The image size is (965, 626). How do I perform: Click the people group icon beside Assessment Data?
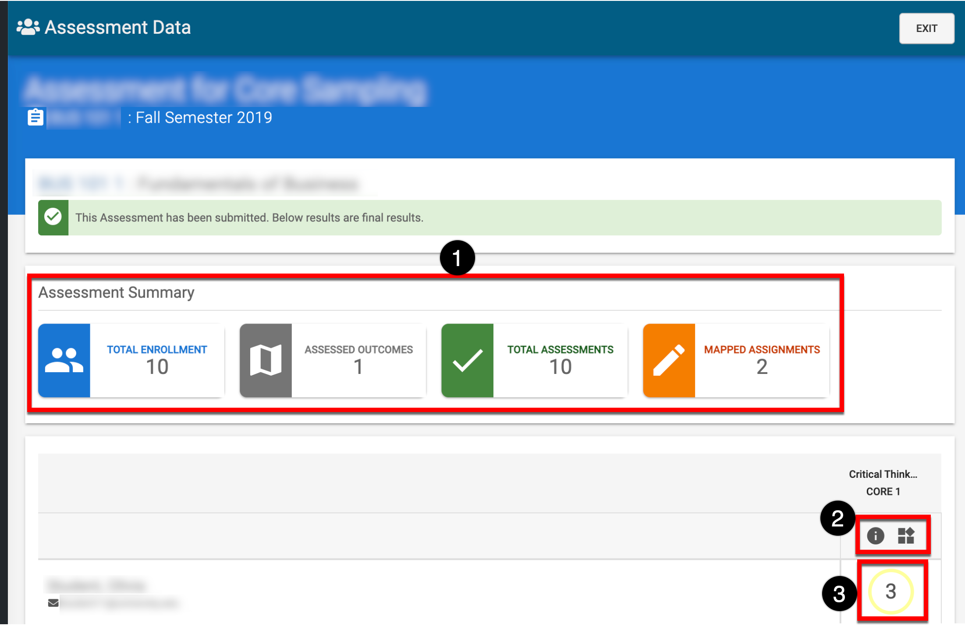click(28, 27)
